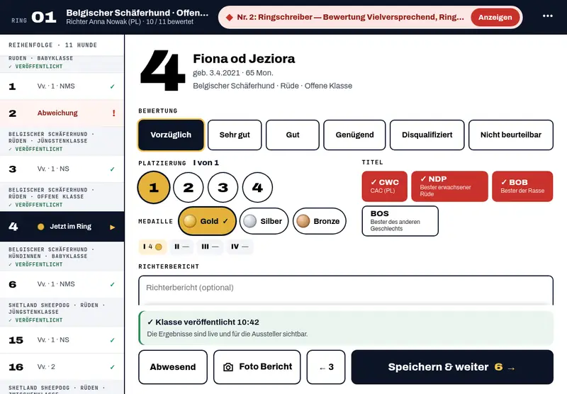Select the Gold medal
This screenshot has width=567, height=394.
click(x=207, y=221)
